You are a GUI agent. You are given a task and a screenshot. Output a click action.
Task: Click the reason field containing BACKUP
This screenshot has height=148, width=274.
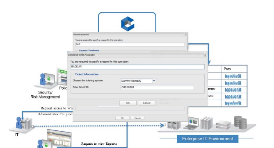(137, 67)
